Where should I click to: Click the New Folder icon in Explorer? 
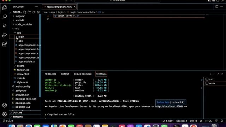[x=29, y=12]
